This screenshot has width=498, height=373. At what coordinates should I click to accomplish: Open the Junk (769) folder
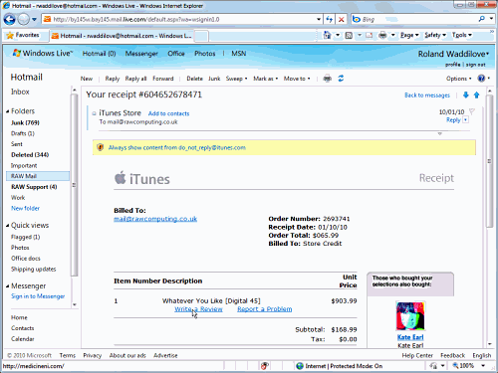click(x=25, y=122)
